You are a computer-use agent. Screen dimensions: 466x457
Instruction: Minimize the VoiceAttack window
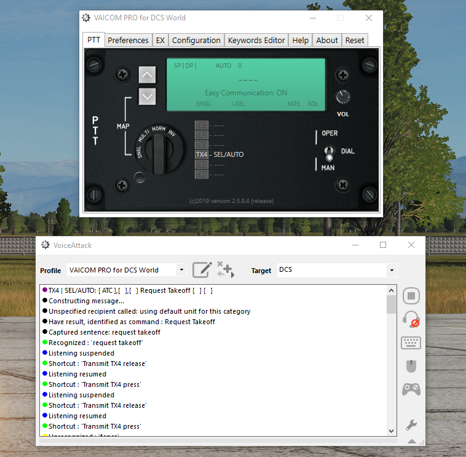point(355,245)
